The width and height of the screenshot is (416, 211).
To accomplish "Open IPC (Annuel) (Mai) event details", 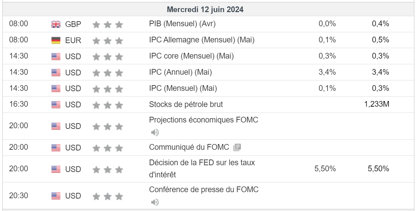I will click(180, 72).
